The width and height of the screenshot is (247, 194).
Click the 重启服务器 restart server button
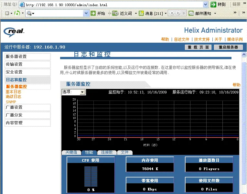(x=228, y=47)
